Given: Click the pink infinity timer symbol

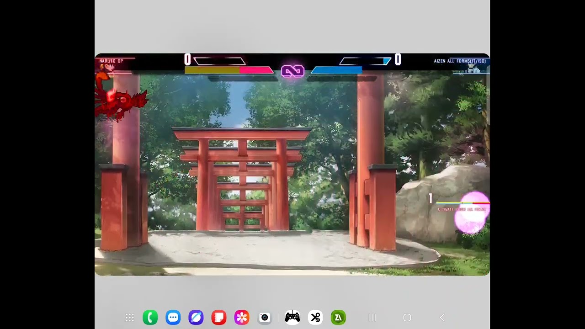Looking at the screenshot, I should (x=292, y=71).
